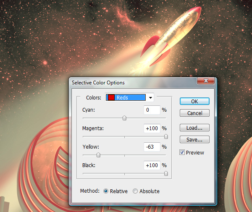Image resolution: width=252 pixels, height=212 pixels.
Task: Click the Load... button
Action: click(194, 128)
